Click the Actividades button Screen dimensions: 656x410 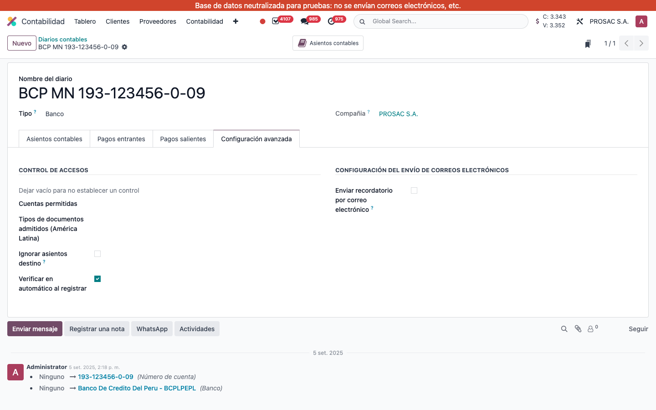tap(197, 329)
